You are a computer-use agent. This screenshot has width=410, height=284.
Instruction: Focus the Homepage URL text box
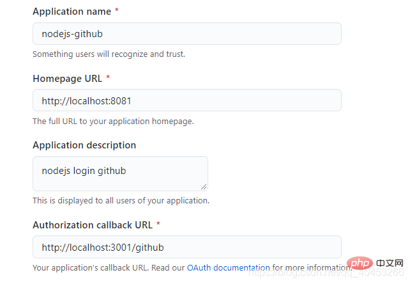coord(186,100)
